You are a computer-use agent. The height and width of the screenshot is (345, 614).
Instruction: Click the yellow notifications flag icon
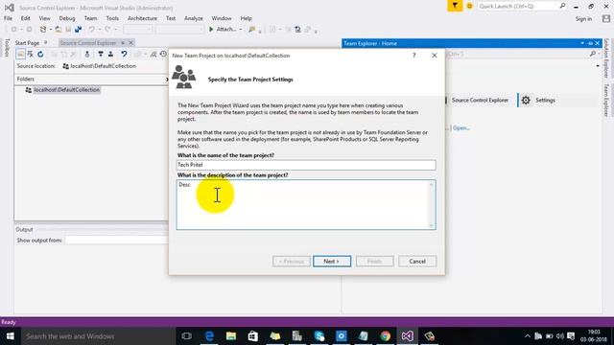(455, 6)
